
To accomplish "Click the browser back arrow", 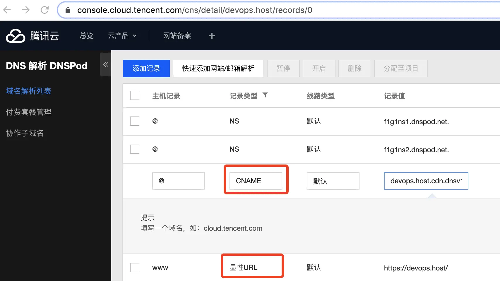I will [7, 10].
